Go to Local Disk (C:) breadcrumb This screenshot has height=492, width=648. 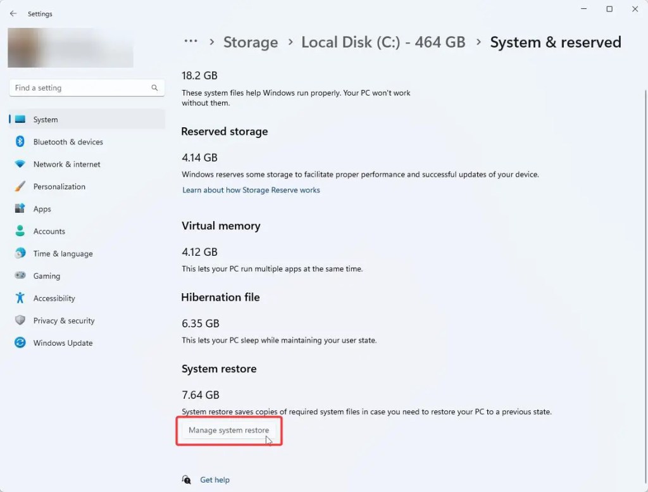[383, 42]
